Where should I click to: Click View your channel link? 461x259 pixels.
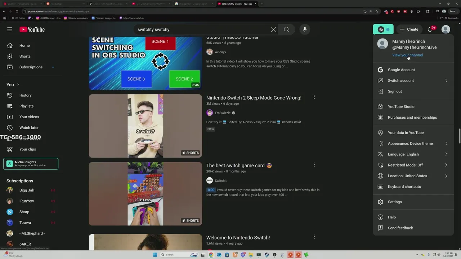407,55
